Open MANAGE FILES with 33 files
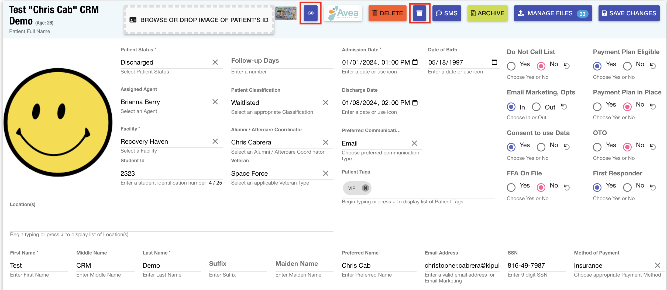This screenshot has width=667, height=290. (553, 13)
